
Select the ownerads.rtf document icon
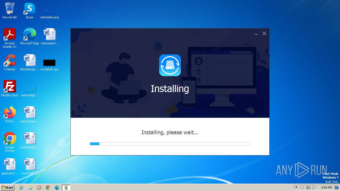(29, 167)
